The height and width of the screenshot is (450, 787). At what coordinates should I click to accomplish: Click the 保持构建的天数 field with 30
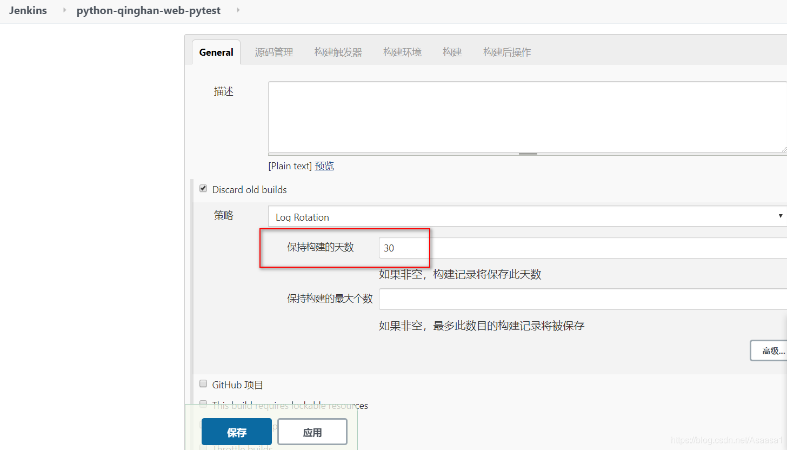click(583, 248)
